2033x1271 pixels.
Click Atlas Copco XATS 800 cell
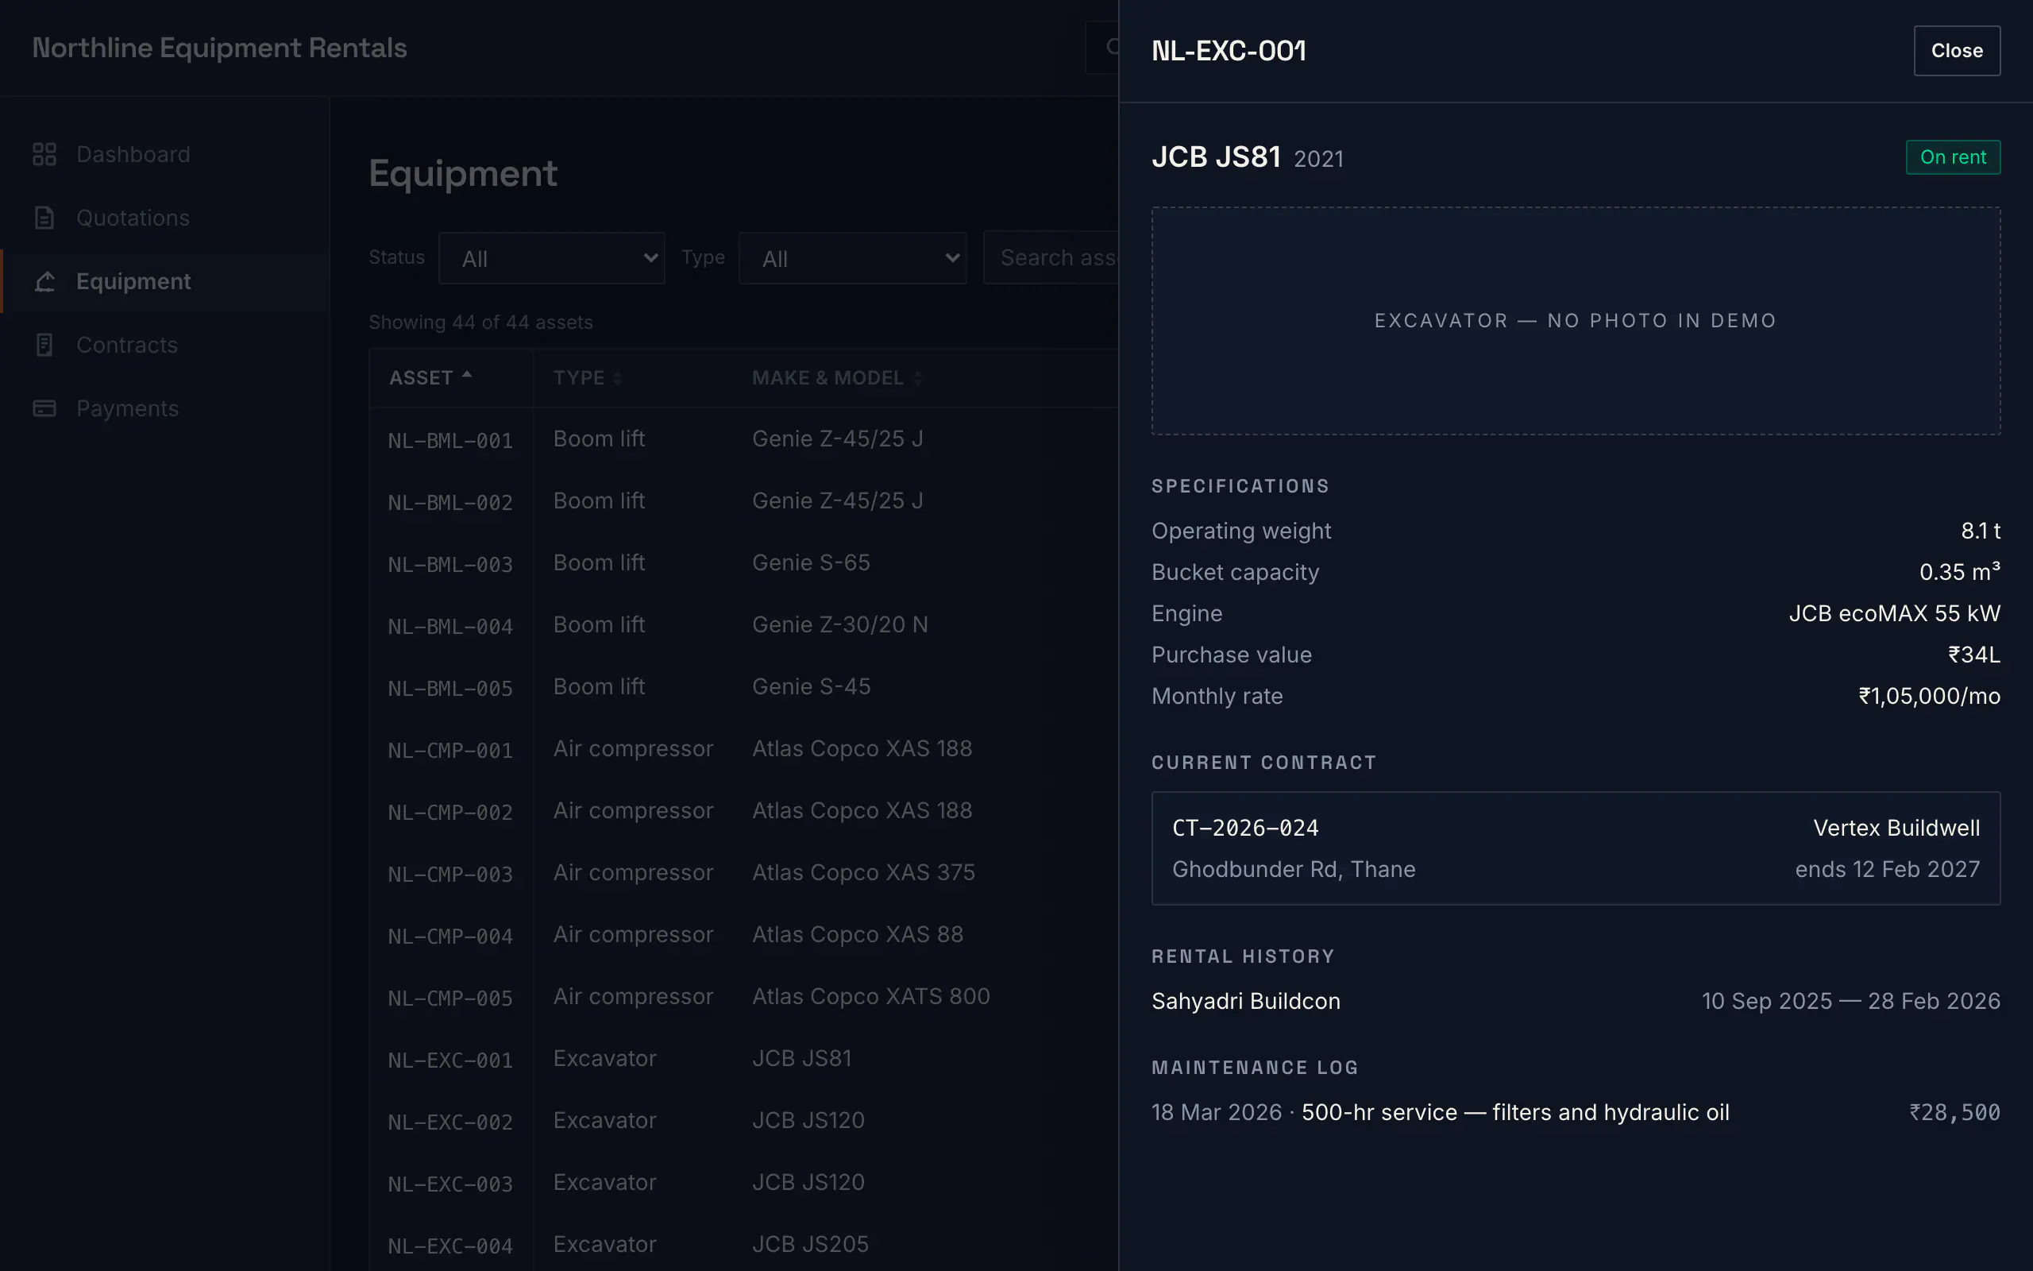871,997
